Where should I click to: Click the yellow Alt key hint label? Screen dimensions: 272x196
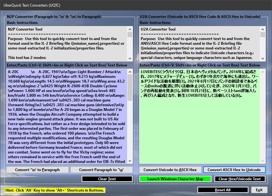pos(55,190)
